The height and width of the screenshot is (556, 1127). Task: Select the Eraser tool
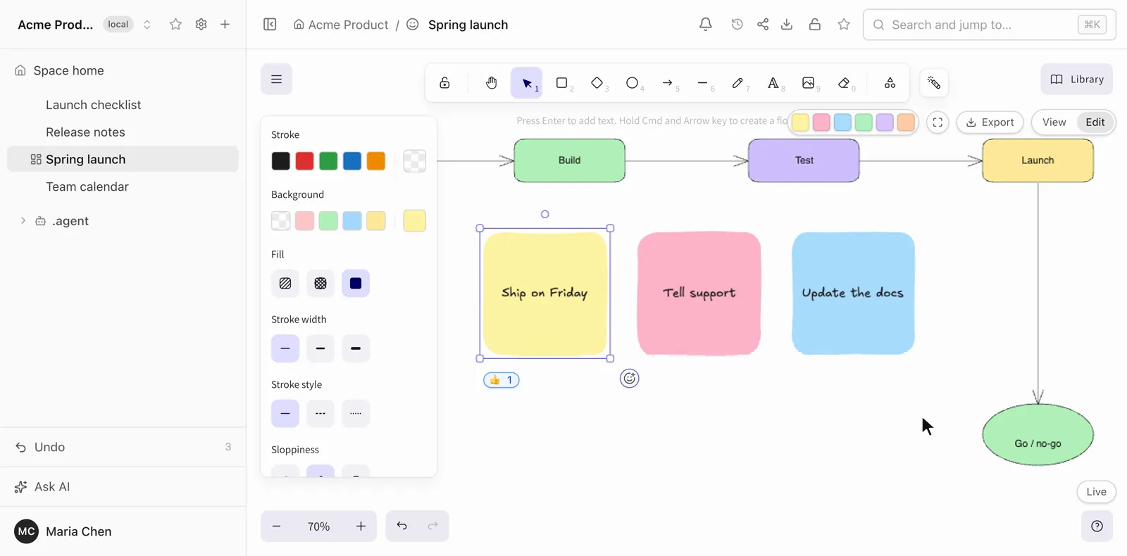tap(844, 83)
